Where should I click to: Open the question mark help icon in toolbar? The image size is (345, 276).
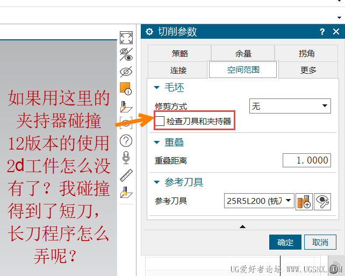pos(126,140)
